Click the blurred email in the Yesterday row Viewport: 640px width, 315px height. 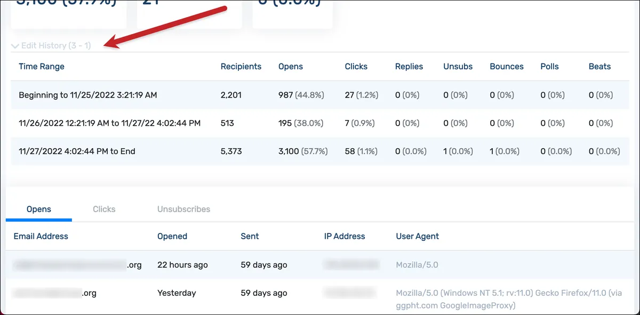[55, 293]
